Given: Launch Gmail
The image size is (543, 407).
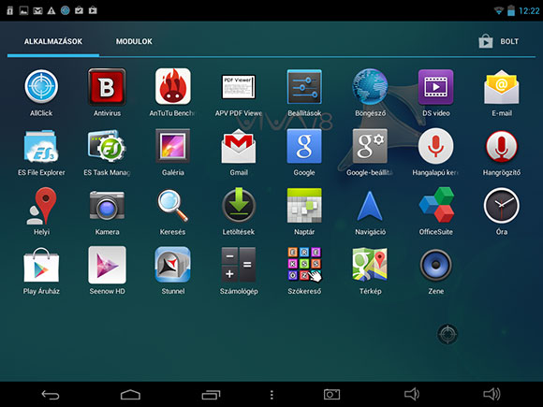Looking at the screenshot, I should (x=239, y=146).
